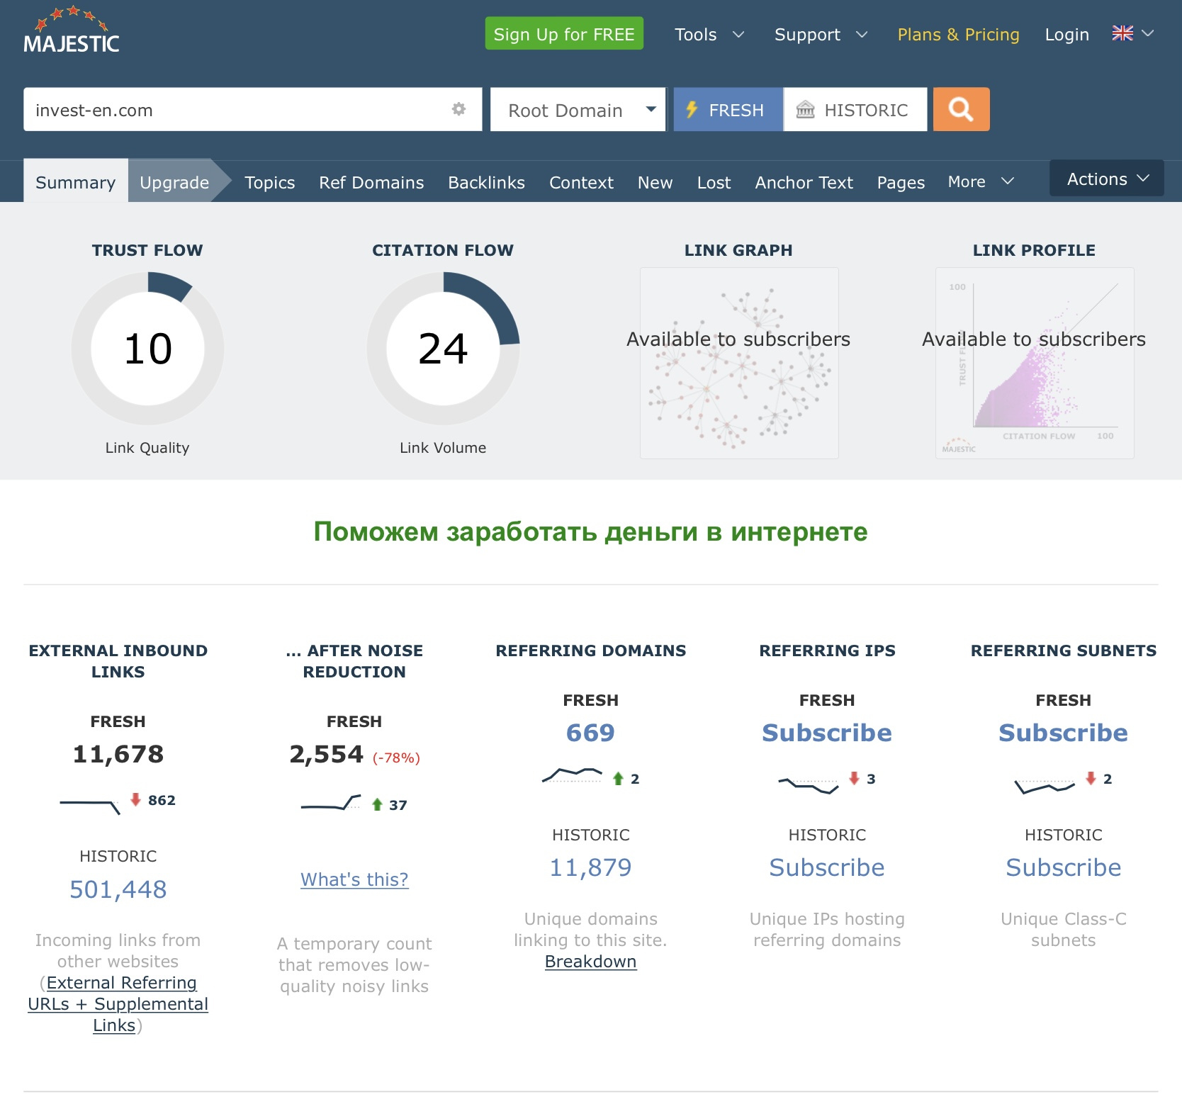Click the Majestic logo
Viewport: 1182px width, 1109px height.
pyautogui.click(x=71, y=30)
